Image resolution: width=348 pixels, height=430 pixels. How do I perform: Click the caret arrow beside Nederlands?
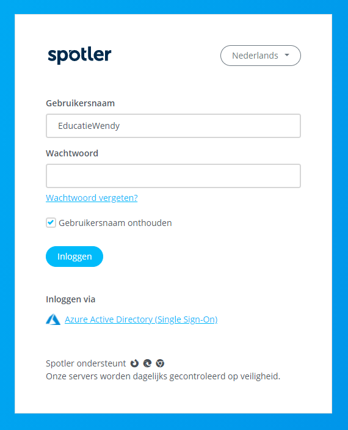pos(287,55)
